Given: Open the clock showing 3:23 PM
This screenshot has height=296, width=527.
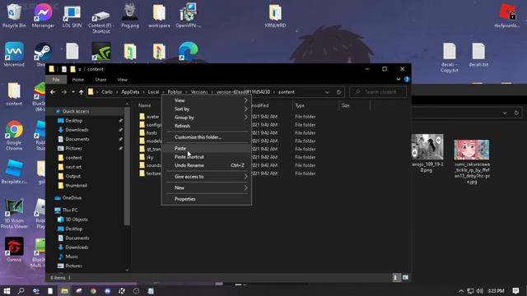Looking at the screenshot, I should 496,290.
